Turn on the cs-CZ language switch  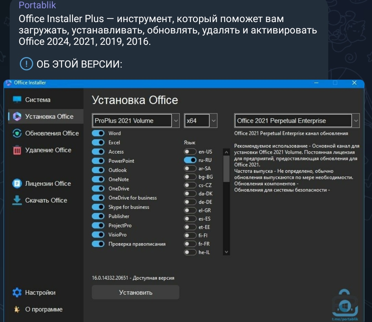click(190, 185)
